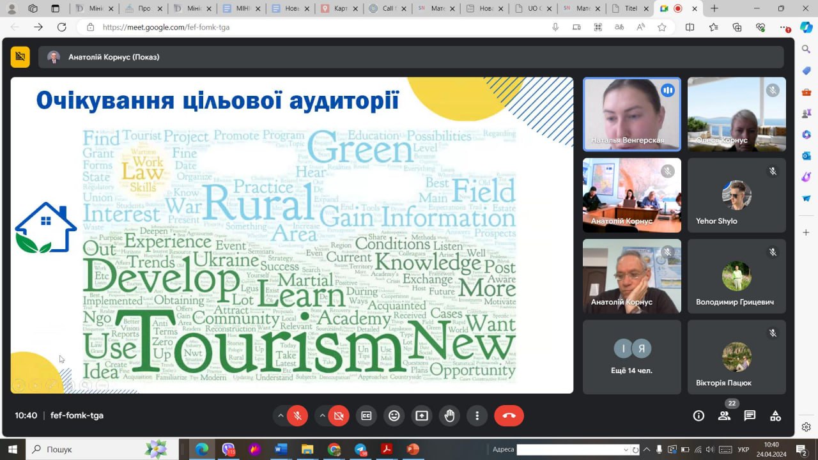Customize Edge sidebar with plus icon
This screenshot has height=460, width=818.
[806, 233]
